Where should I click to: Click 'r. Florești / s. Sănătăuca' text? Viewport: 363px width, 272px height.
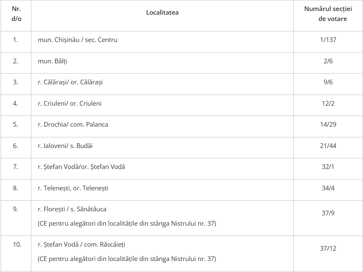point(72,209)
